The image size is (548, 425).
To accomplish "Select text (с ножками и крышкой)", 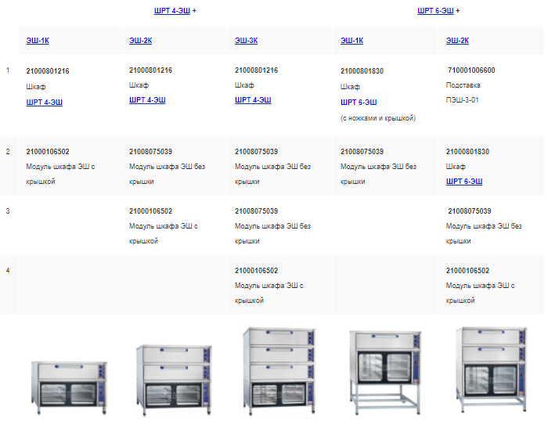I will pos(378,118).
